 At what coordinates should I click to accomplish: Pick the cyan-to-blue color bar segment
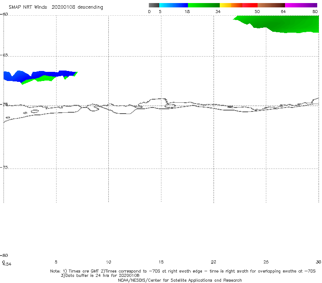click(x=174, y=5)
